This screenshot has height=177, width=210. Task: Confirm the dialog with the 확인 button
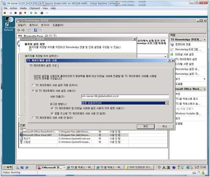coord(146,126)
